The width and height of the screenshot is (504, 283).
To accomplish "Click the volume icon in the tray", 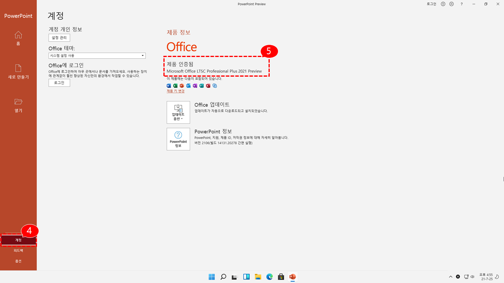I will coord(472,277).
